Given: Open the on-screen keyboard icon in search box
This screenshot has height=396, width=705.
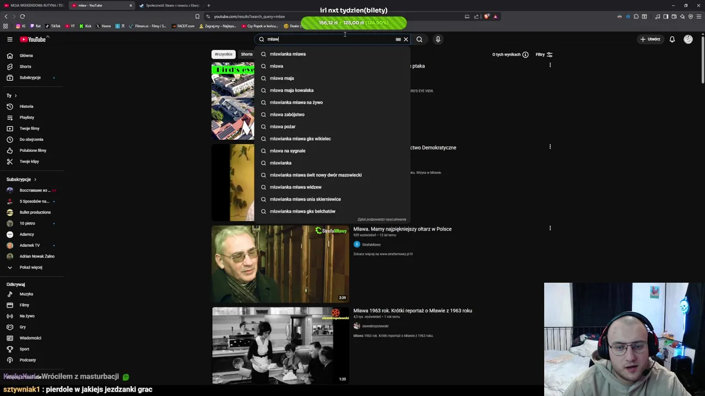Looking at the screenshot, I should coord(398,39).
